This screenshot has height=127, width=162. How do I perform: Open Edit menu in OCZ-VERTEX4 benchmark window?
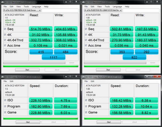click(11, 7)
